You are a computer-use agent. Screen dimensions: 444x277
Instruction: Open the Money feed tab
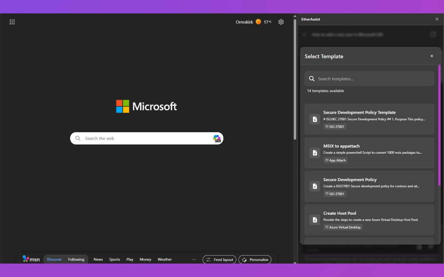pos(145,259)
